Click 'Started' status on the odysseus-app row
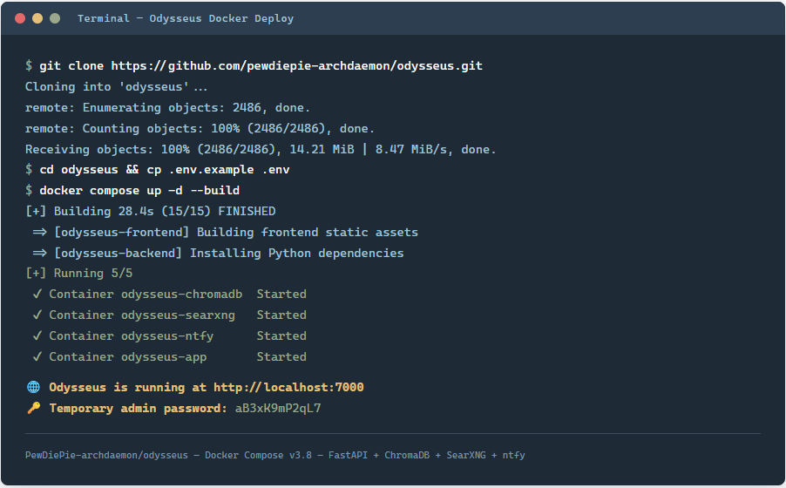Screen dimensions: 786x488 click(281, 356)
